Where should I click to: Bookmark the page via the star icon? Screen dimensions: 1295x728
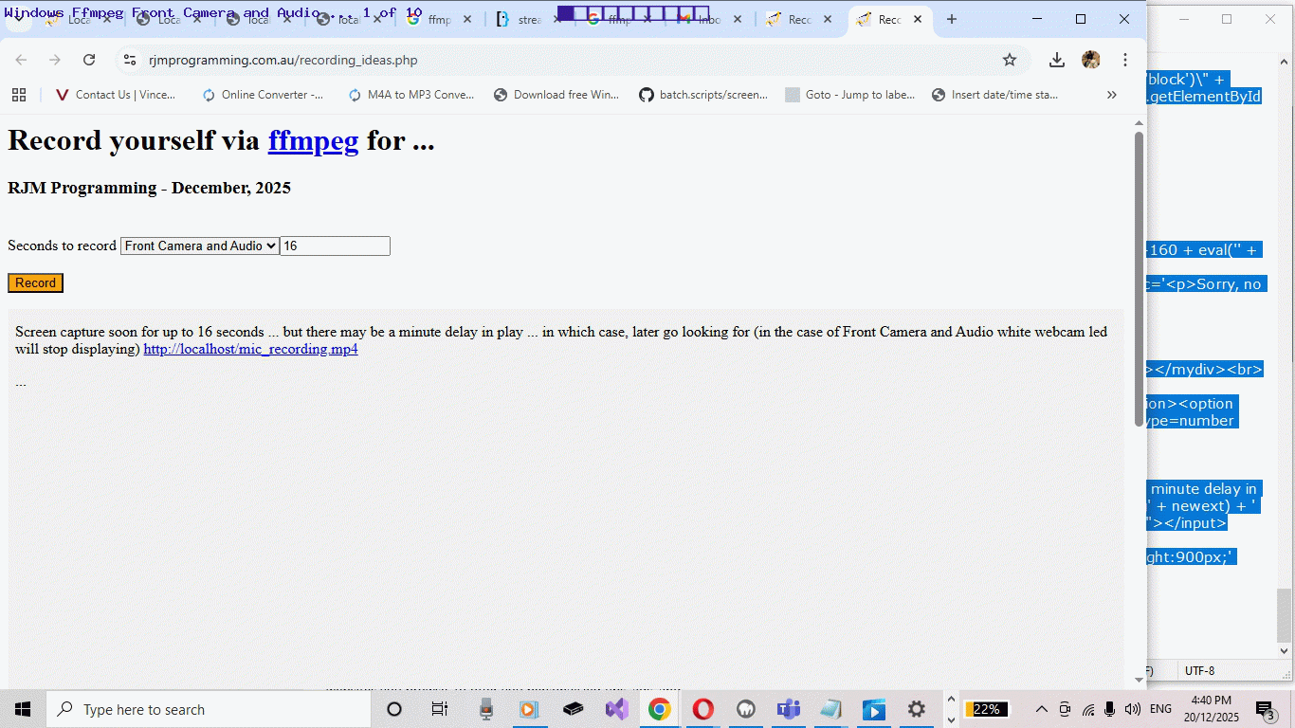point(1011,59)
